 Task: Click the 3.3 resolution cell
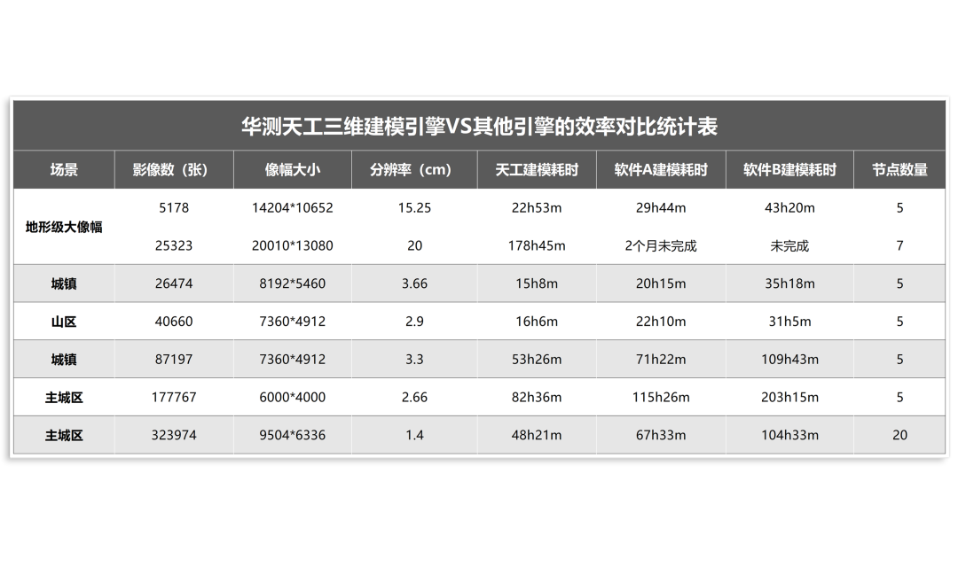[x=414, y=360]
